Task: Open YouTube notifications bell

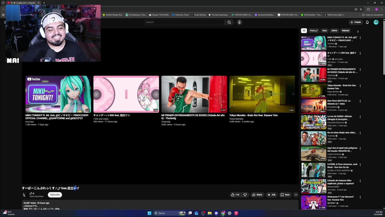Action: 367,22
